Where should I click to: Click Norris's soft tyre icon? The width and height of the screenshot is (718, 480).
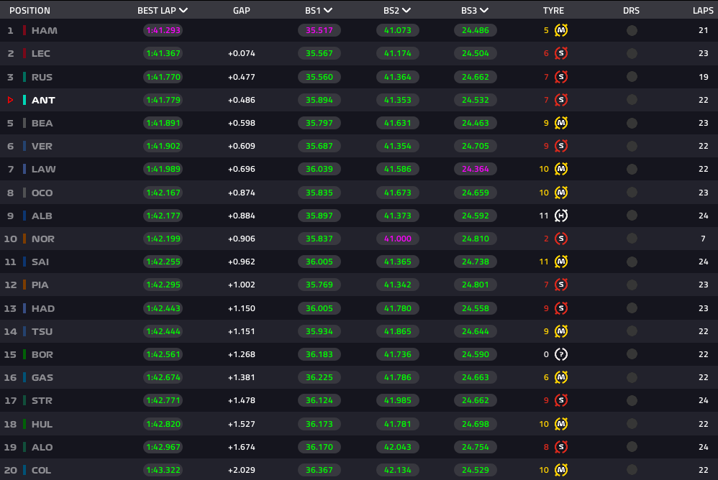coord(561,239)
